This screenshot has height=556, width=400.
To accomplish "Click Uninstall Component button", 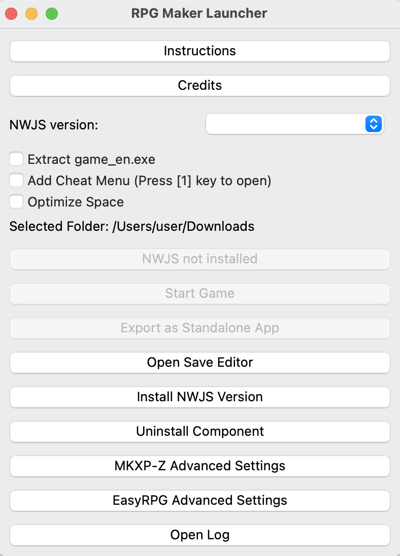I will pos(200,432).
